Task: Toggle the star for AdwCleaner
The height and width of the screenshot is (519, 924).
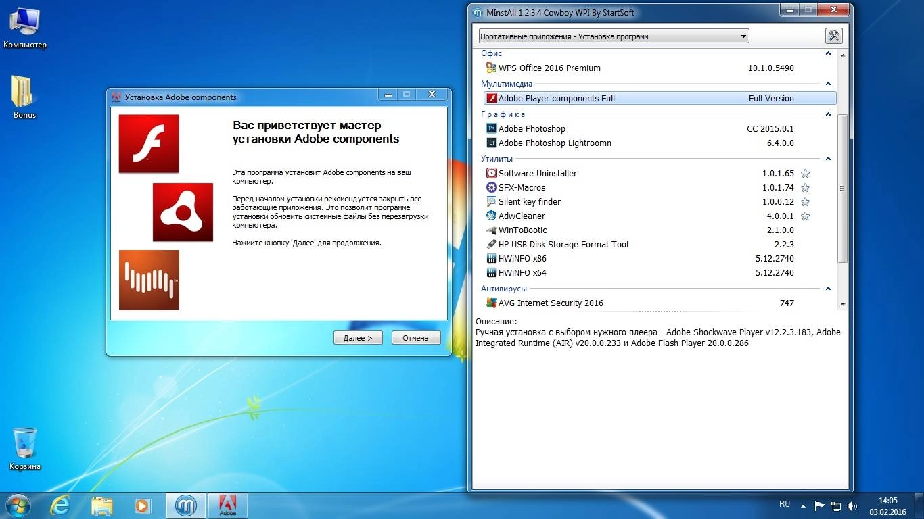Action: tap(805, 216)
